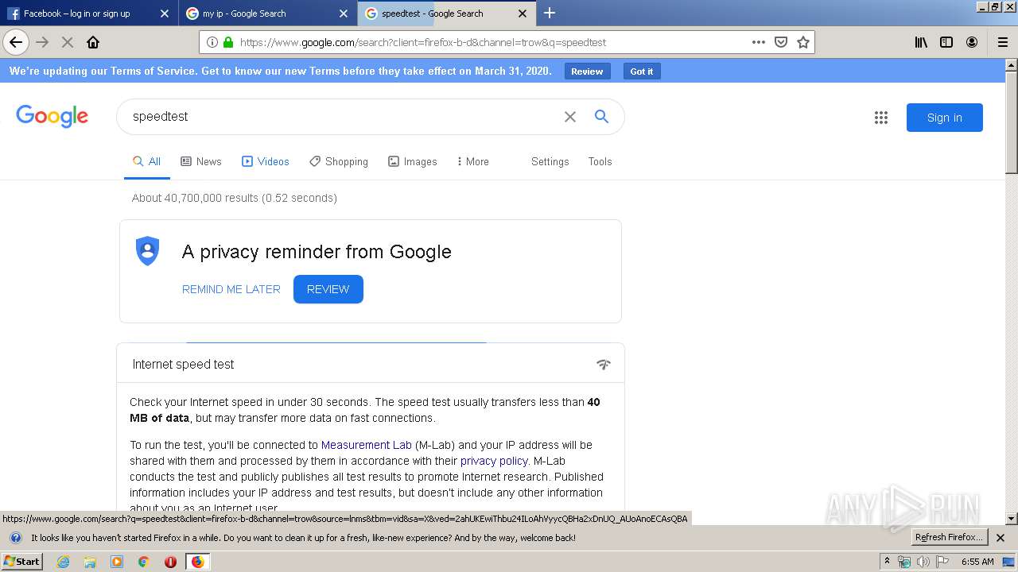Image resolution: width=1018 pixels, height=572 pixels.
Task: Bookmark this page with the star icon
Action: tap(803, 42)
